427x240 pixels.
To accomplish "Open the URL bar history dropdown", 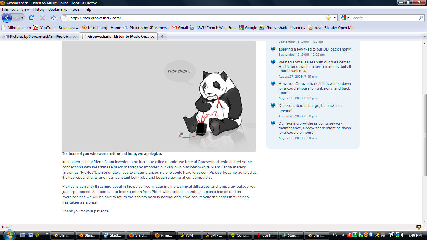I will [335, 18].
